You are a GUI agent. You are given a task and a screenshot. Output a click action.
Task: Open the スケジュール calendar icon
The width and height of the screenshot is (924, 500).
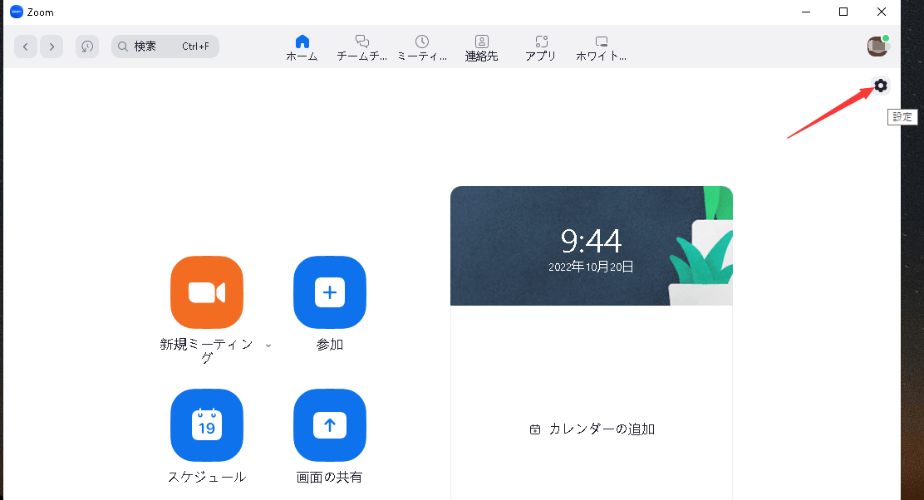(207, 425)
